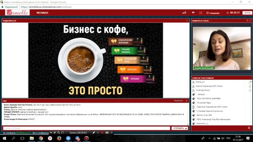The image size is (253, 142).
Task: Open the Windows notification center
Action: pyautogui.click(x=248, y=138)
